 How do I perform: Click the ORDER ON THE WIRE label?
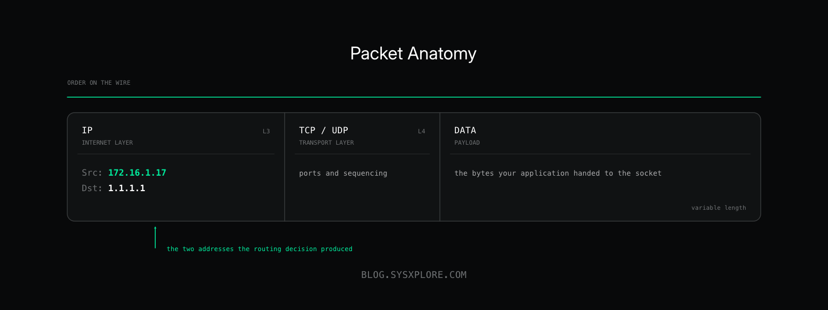[99, 83]
